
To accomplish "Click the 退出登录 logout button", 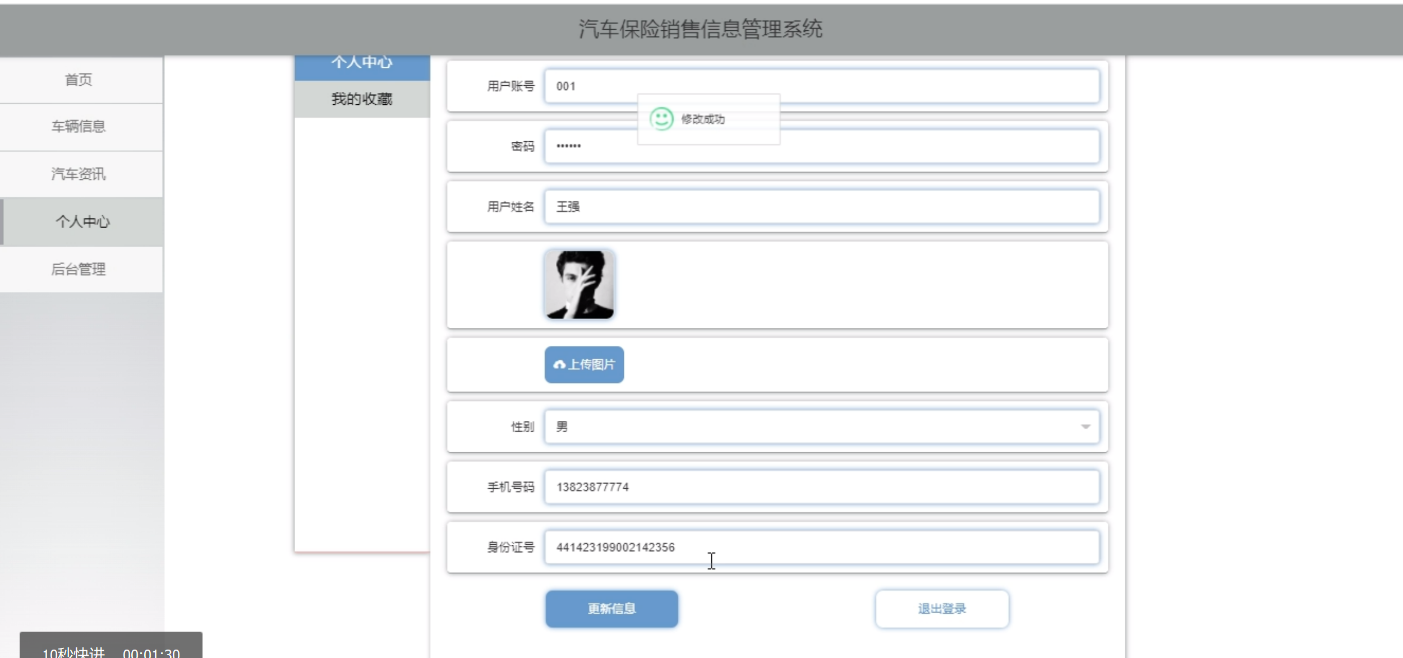I will pos(941,609).
